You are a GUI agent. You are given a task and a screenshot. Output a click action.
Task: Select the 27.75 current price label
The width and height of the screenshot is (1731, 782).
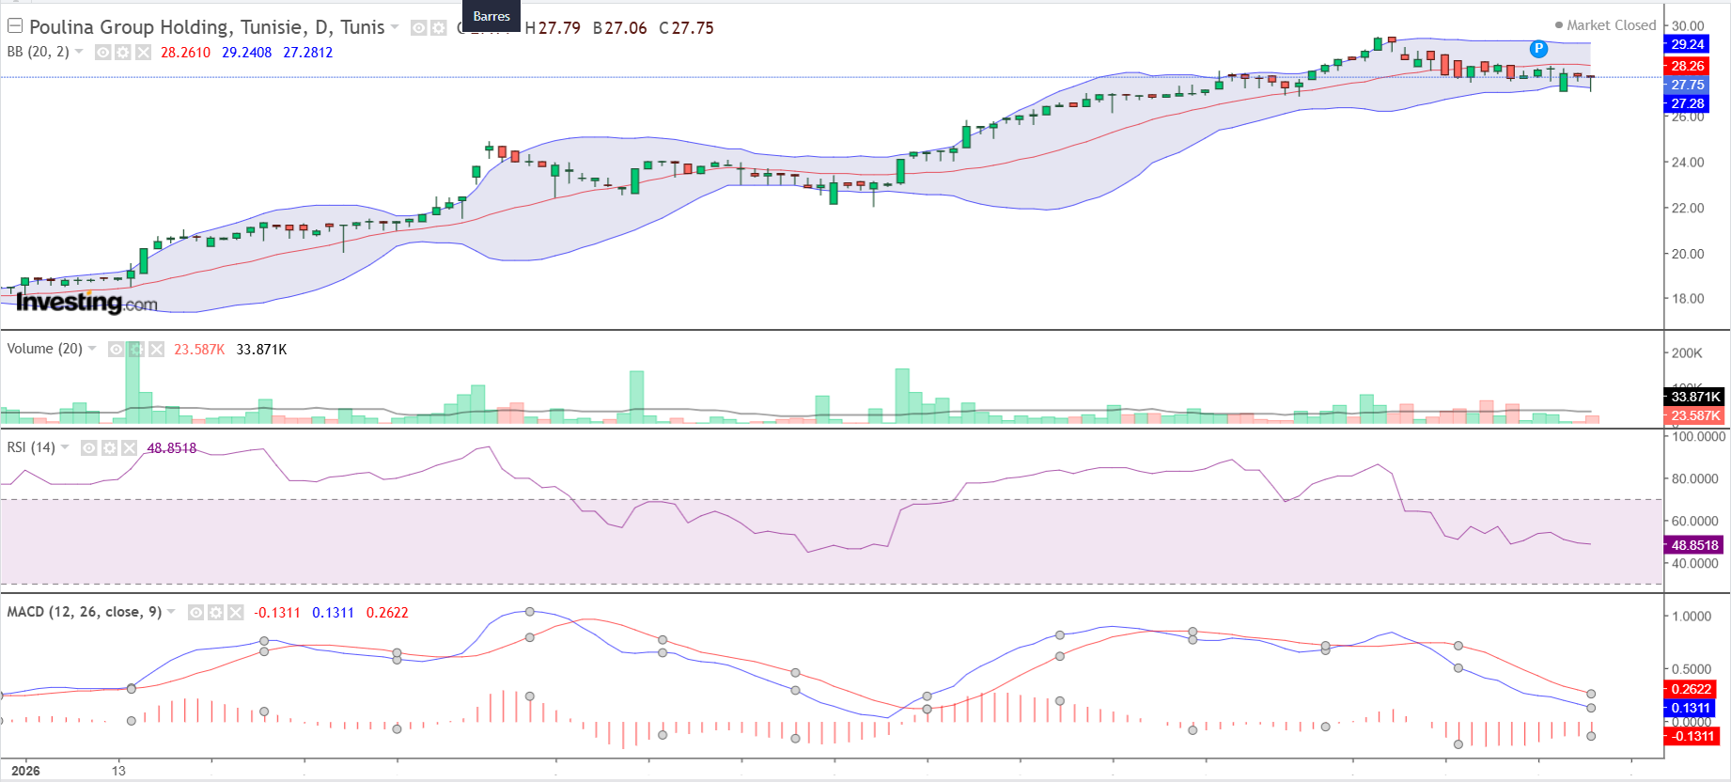(1688, 85)
